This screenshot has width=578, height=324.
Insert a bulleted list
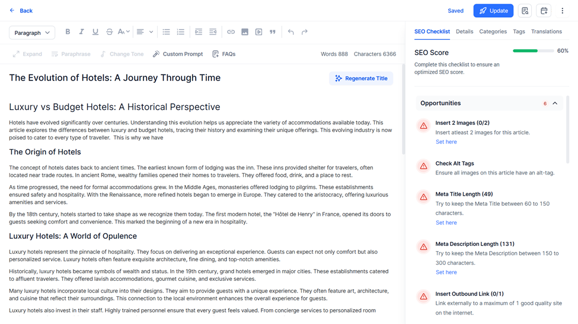166,31
